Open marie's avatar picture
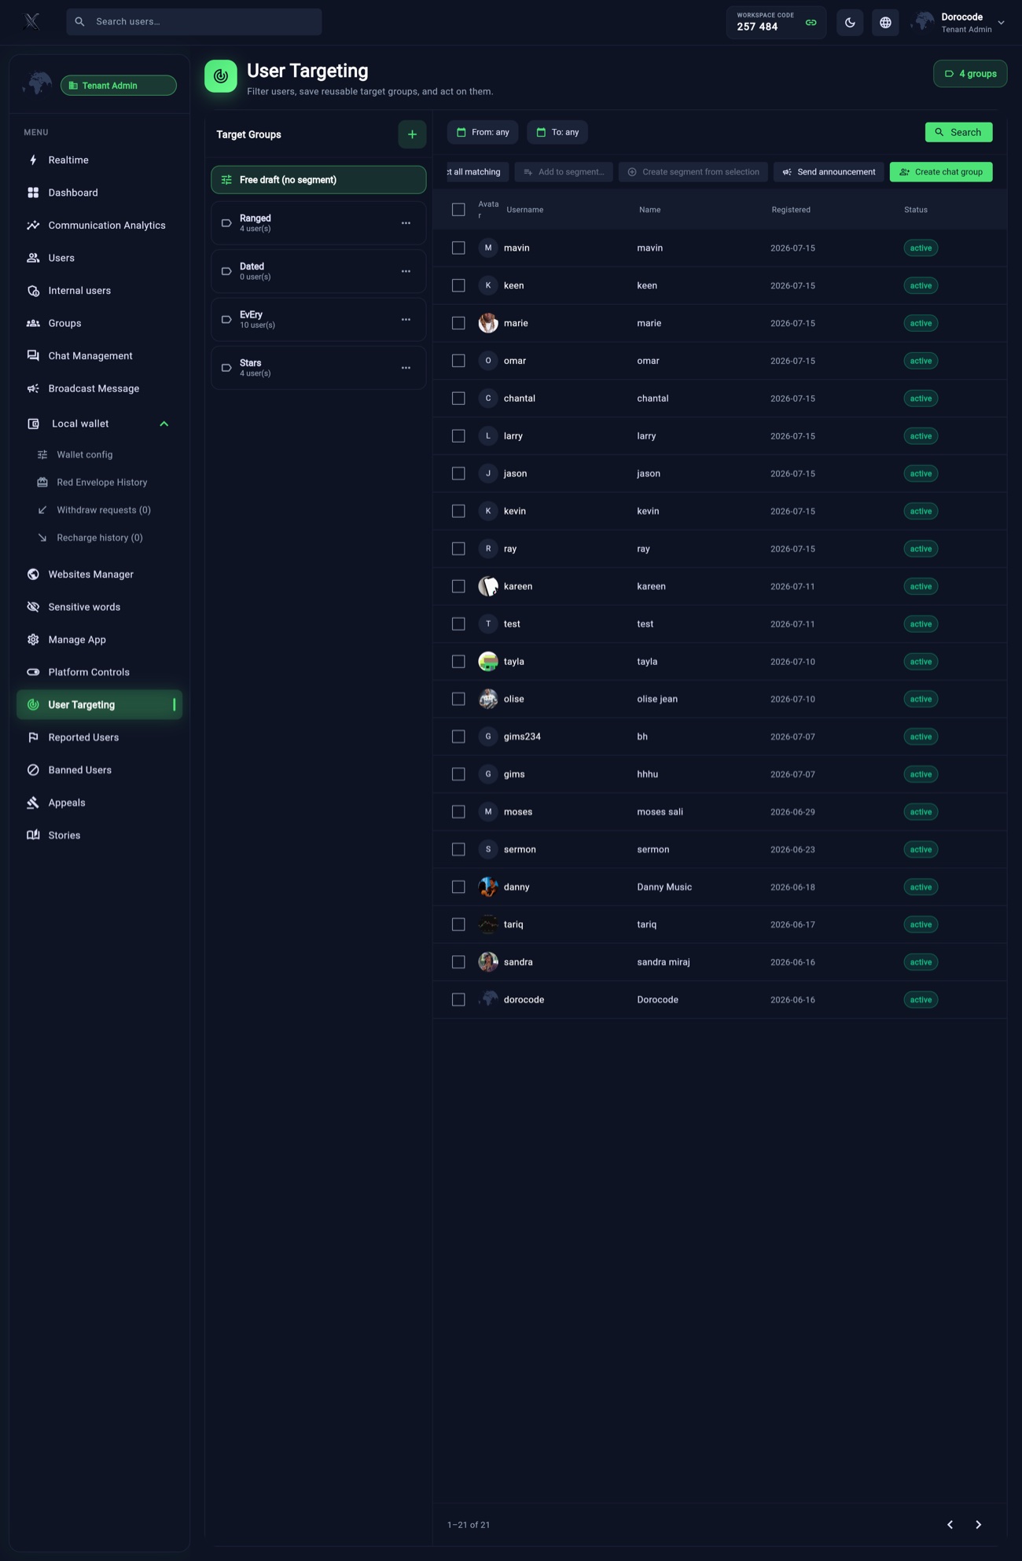1022x1561 pixels. [488, 323]
